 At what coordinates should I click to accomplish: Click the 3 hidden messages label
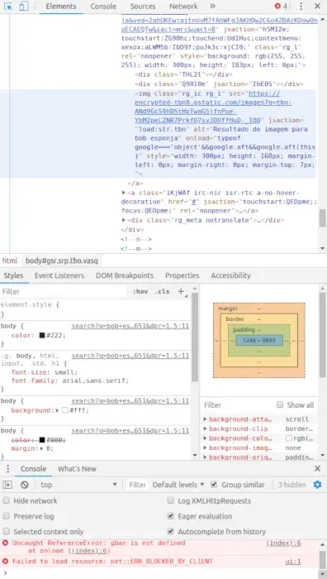tap(291, 485)
